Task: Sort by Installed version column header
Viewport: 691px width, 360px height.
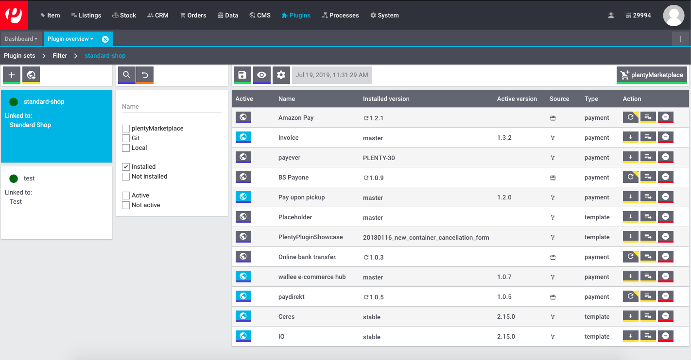Action: click(x=386, y=98)
